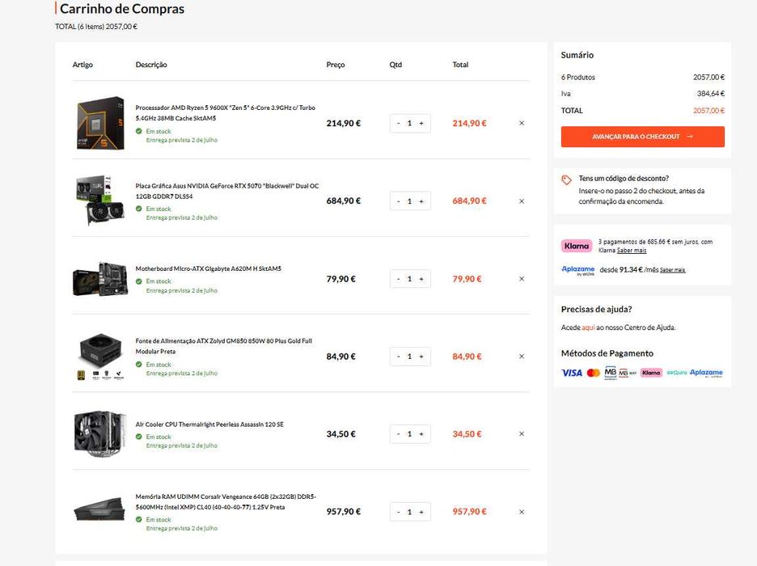Open the Motherboard Micro-ATX Gigabyte A620M title
This screenshot has width=757, height=566.
click(208, 268)
